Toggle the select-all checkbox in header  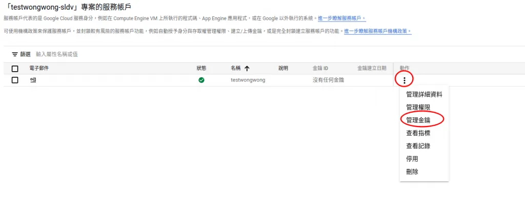tap(15, 69)
